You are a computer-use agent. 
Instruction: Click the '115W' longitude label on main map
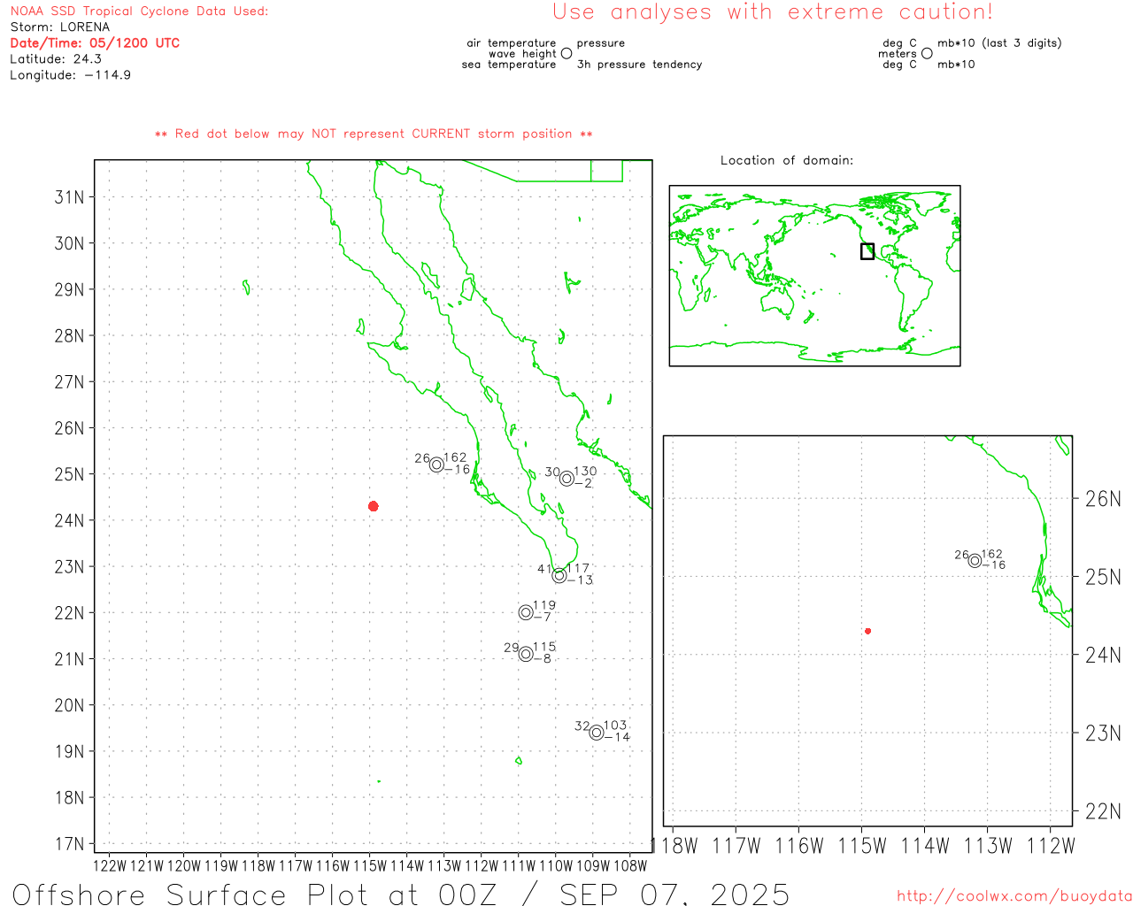[370, 865]
